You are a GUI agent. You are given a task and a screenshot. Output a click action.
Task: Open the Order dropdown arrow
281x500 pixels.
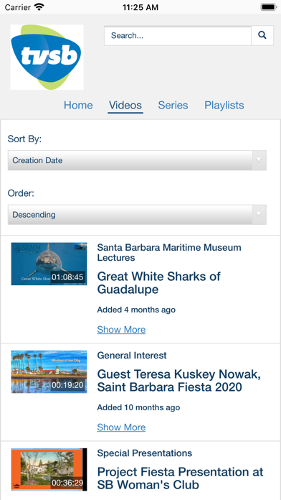(259, 215)
